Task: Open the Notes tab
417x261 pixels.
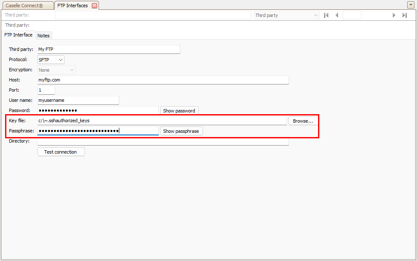Action: click(x=43, y=36)
